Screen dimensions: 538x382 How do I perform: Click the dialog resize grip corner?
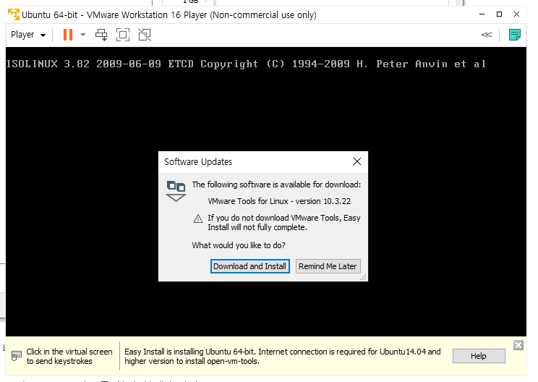click(x=364, y=277)
